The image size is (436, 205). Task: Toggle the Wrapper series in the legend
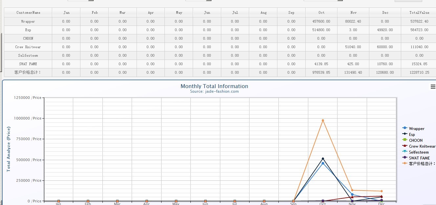pos(416,129)
